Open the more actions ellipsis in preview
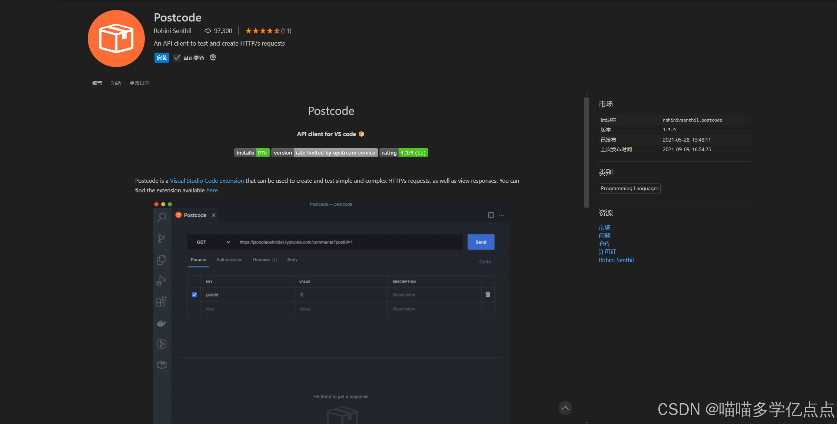Image resolution: width=837 pixels, height=424 pixels. (501, 215)
